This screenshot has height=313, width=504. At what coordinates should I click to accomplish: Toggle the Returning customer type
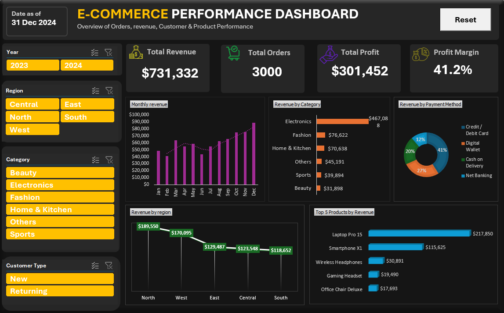click(60, 291)
